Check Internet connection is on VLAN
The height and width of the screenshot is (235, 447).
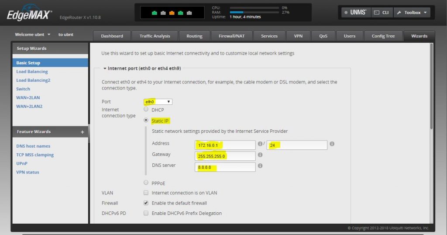pyautogui.click(x=146, y=193)
